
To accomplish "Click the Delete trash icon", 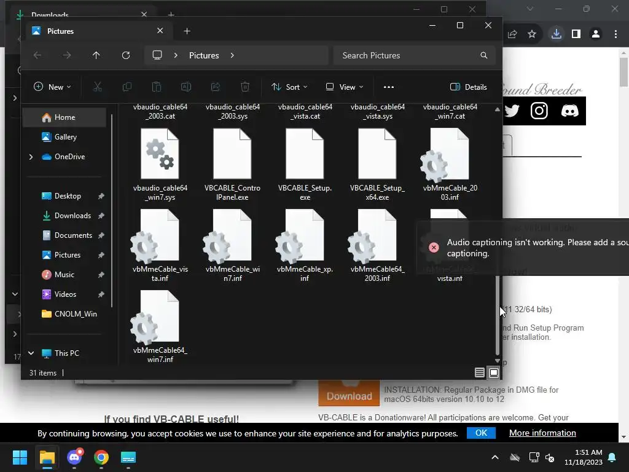I will tap(245, 87).
